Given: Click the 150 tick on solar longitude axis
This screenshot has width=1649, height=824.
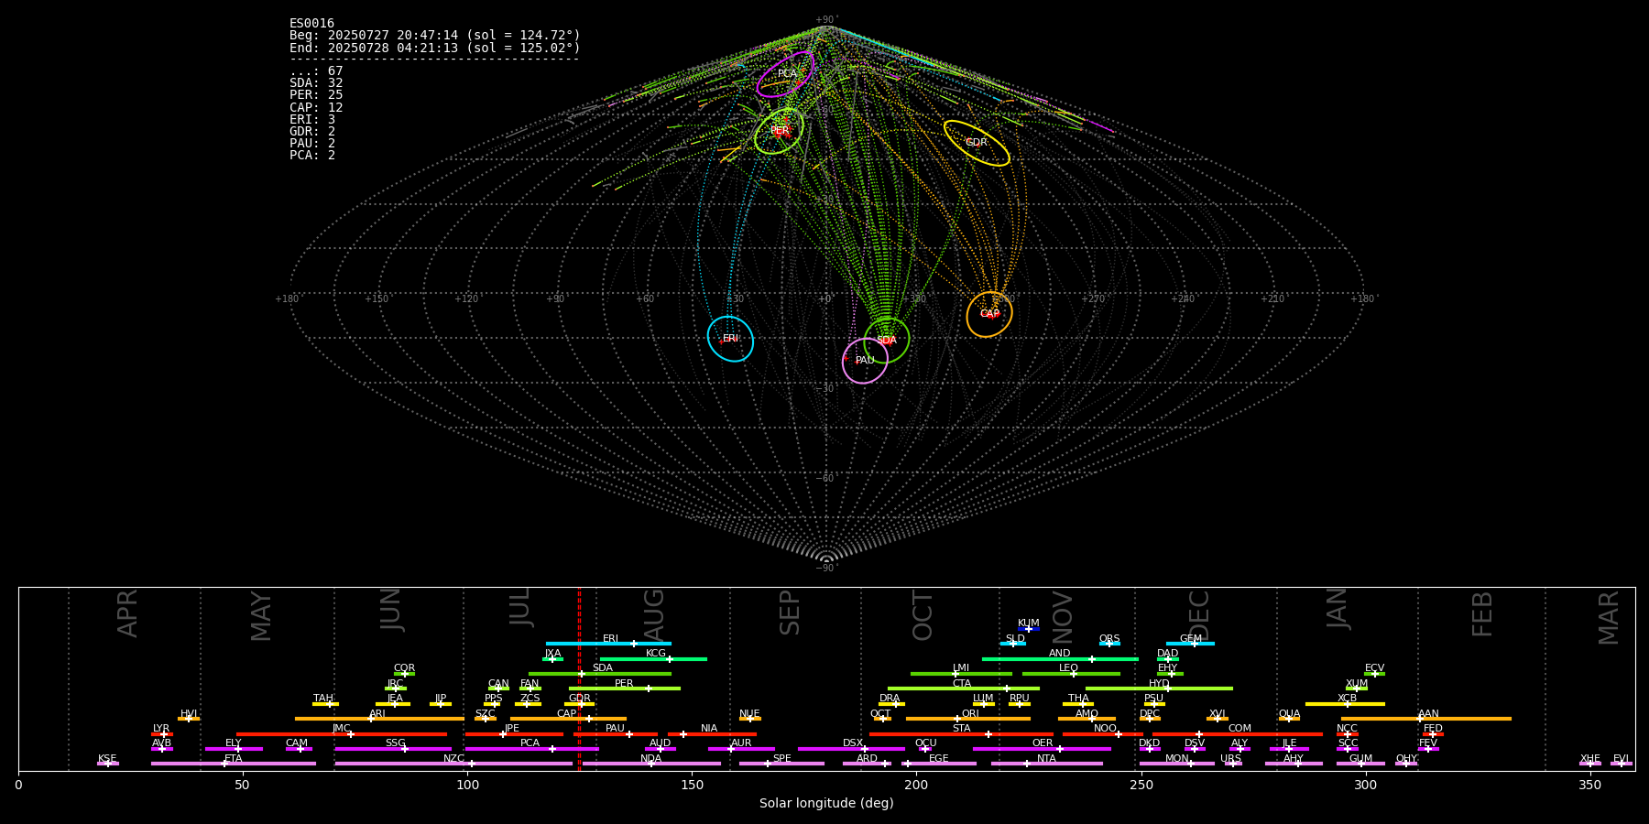Looking at the screenshot, I should pyautogui.click(x=692, y=785).
